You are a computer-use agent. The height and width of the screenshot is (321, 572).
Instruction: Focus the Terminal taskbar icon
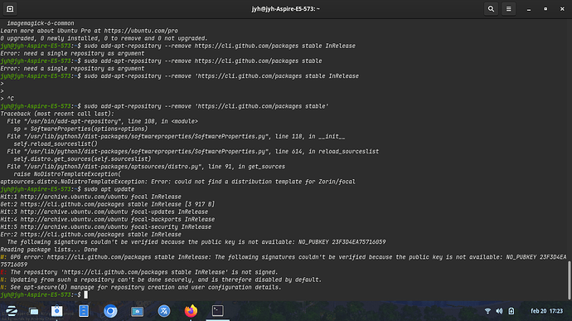click(x=218, y=311)
